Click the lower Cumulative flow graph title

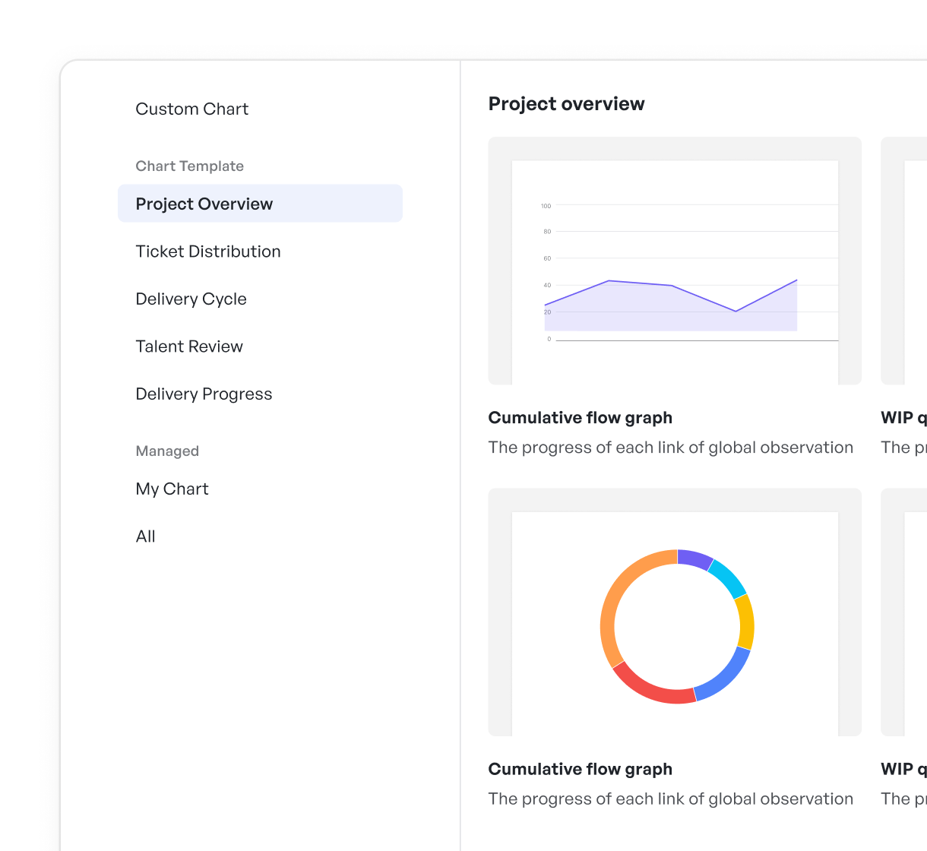pyautogui.click(x=581, y=769)
